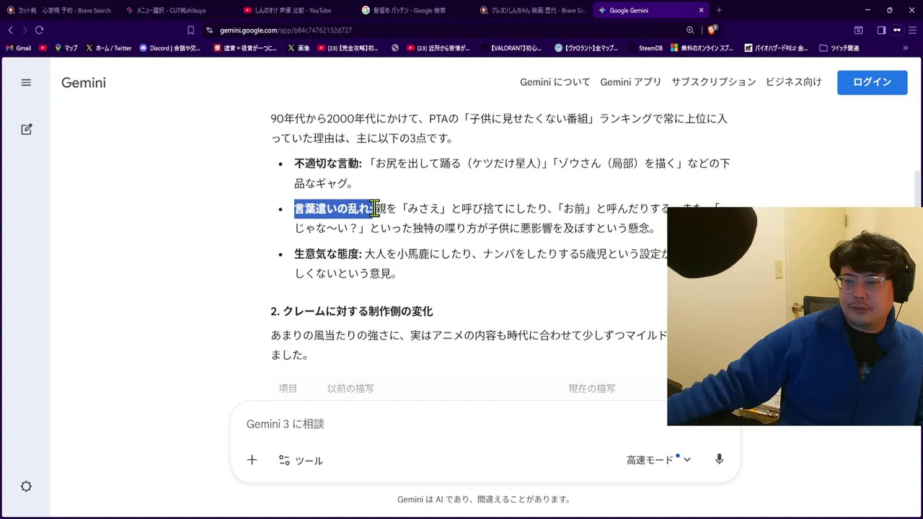The image size is (923, 519).
Task: Click the page vertical scrollbar
Action: pyautogui.click(x=919, y=190)
